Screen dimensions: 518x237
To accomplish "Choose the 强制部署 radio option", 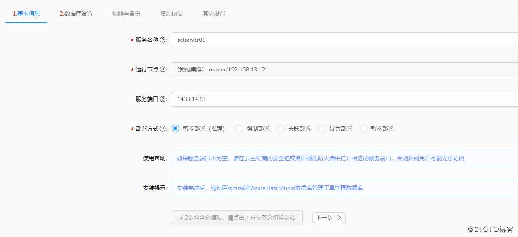I will click(x=239, y=128).
